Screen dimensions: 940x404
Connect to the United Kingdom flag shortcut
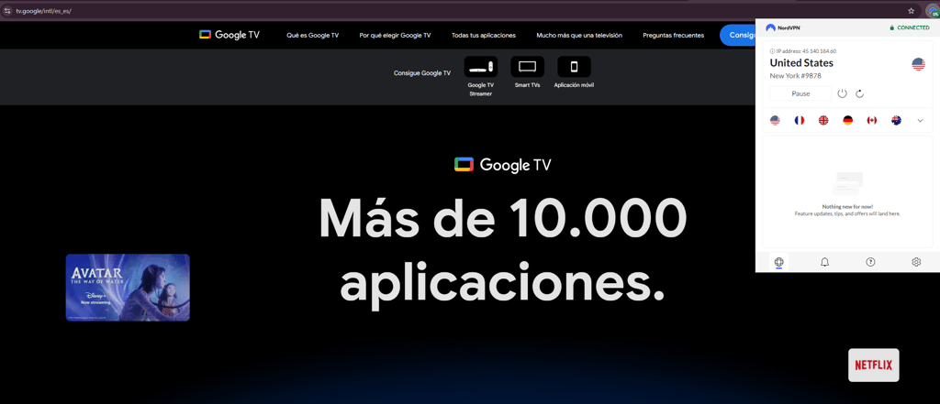(x=823, y=120)
